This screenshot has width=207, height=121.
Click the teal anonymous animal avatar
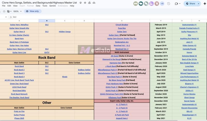(141, 4)
